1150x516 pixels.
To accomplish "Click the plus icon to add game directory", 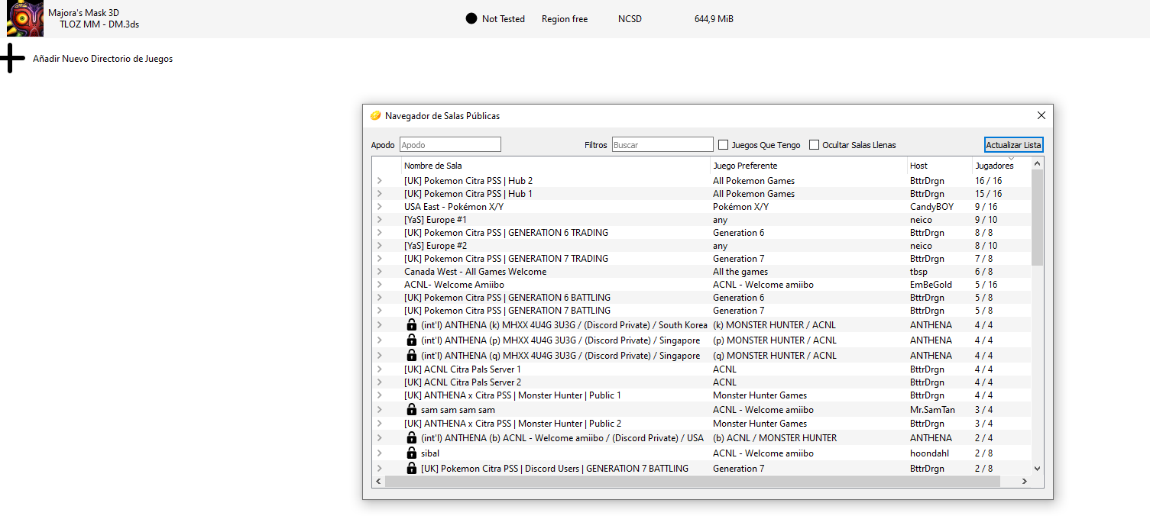I will [12, 59].
